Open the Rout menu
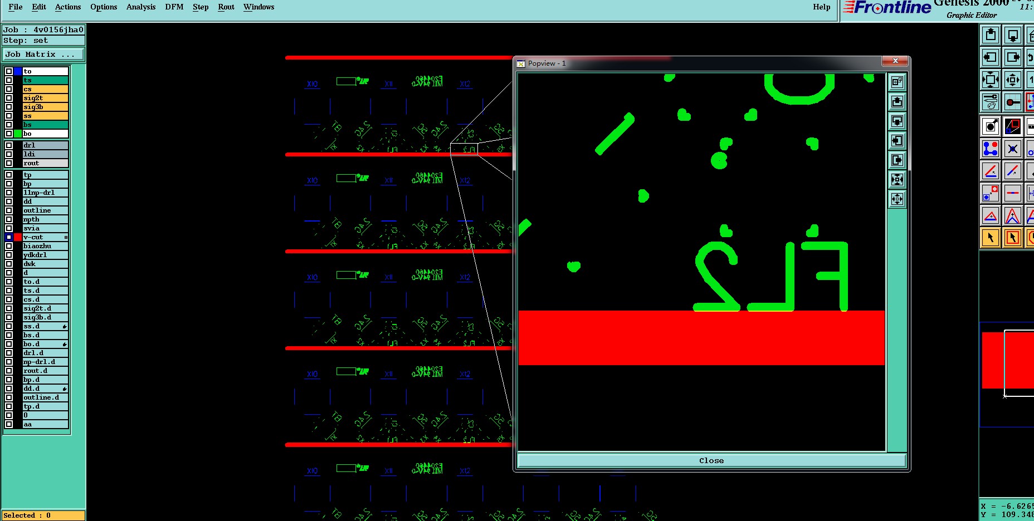 tap(226, 7)
